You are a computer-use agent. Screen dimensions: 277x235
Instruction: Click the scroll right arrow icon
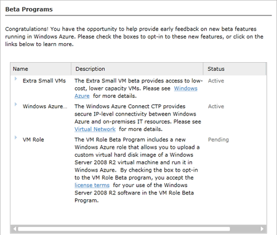262,229
